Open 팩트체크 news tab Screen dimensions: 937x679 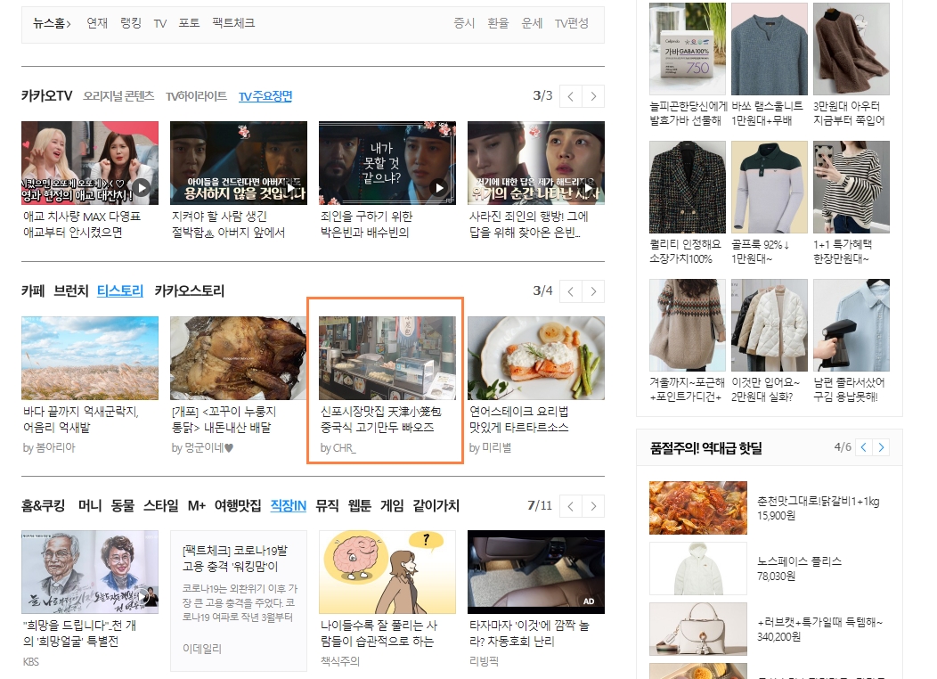coord(233,22)
